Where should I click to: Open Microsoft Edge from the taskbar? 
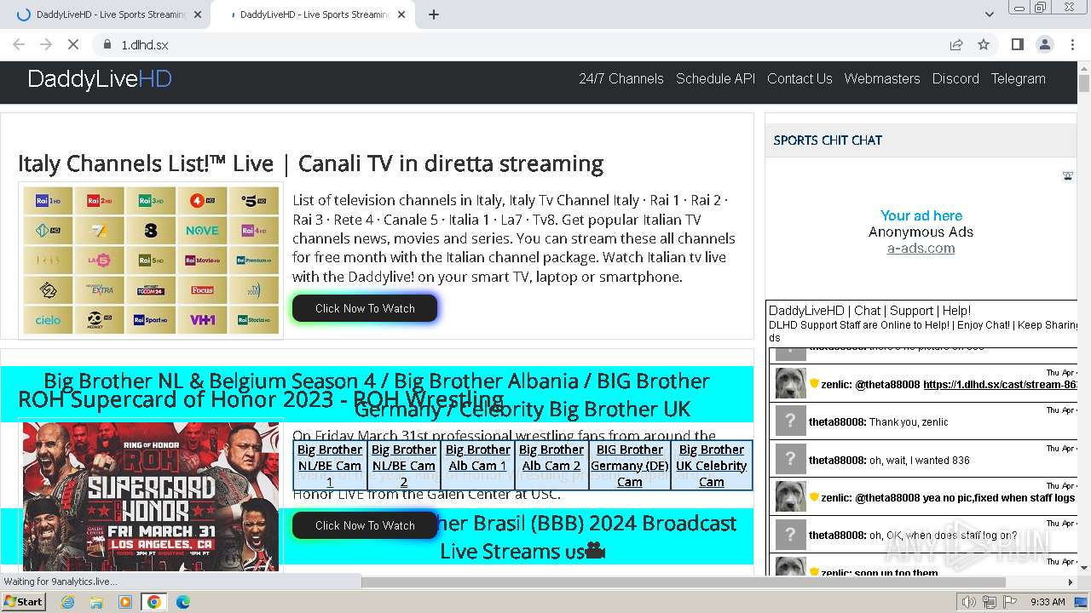click(x=182, y=602)
